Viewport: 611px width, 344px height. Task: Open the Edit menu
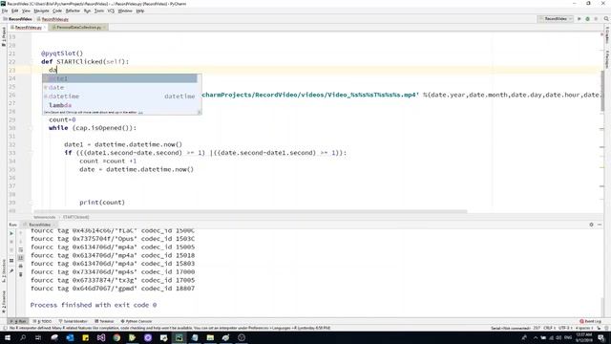(15, 11)
